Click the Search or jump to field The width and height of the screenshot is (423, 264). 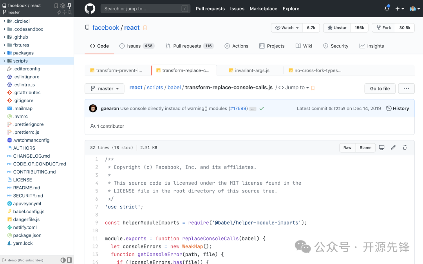coord(145,9)
